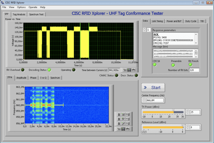The image size is (214, 143).
Task: Click the Decr. Status indicator LED
Action: pos(136,75)
